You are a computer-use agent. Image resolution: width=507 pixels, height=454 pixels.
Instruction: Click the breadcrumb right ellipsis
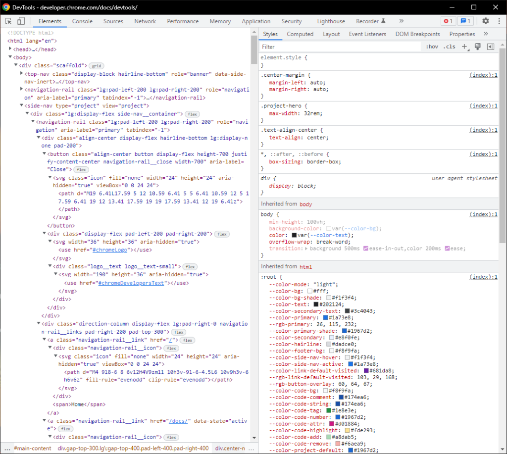(252, 448)
